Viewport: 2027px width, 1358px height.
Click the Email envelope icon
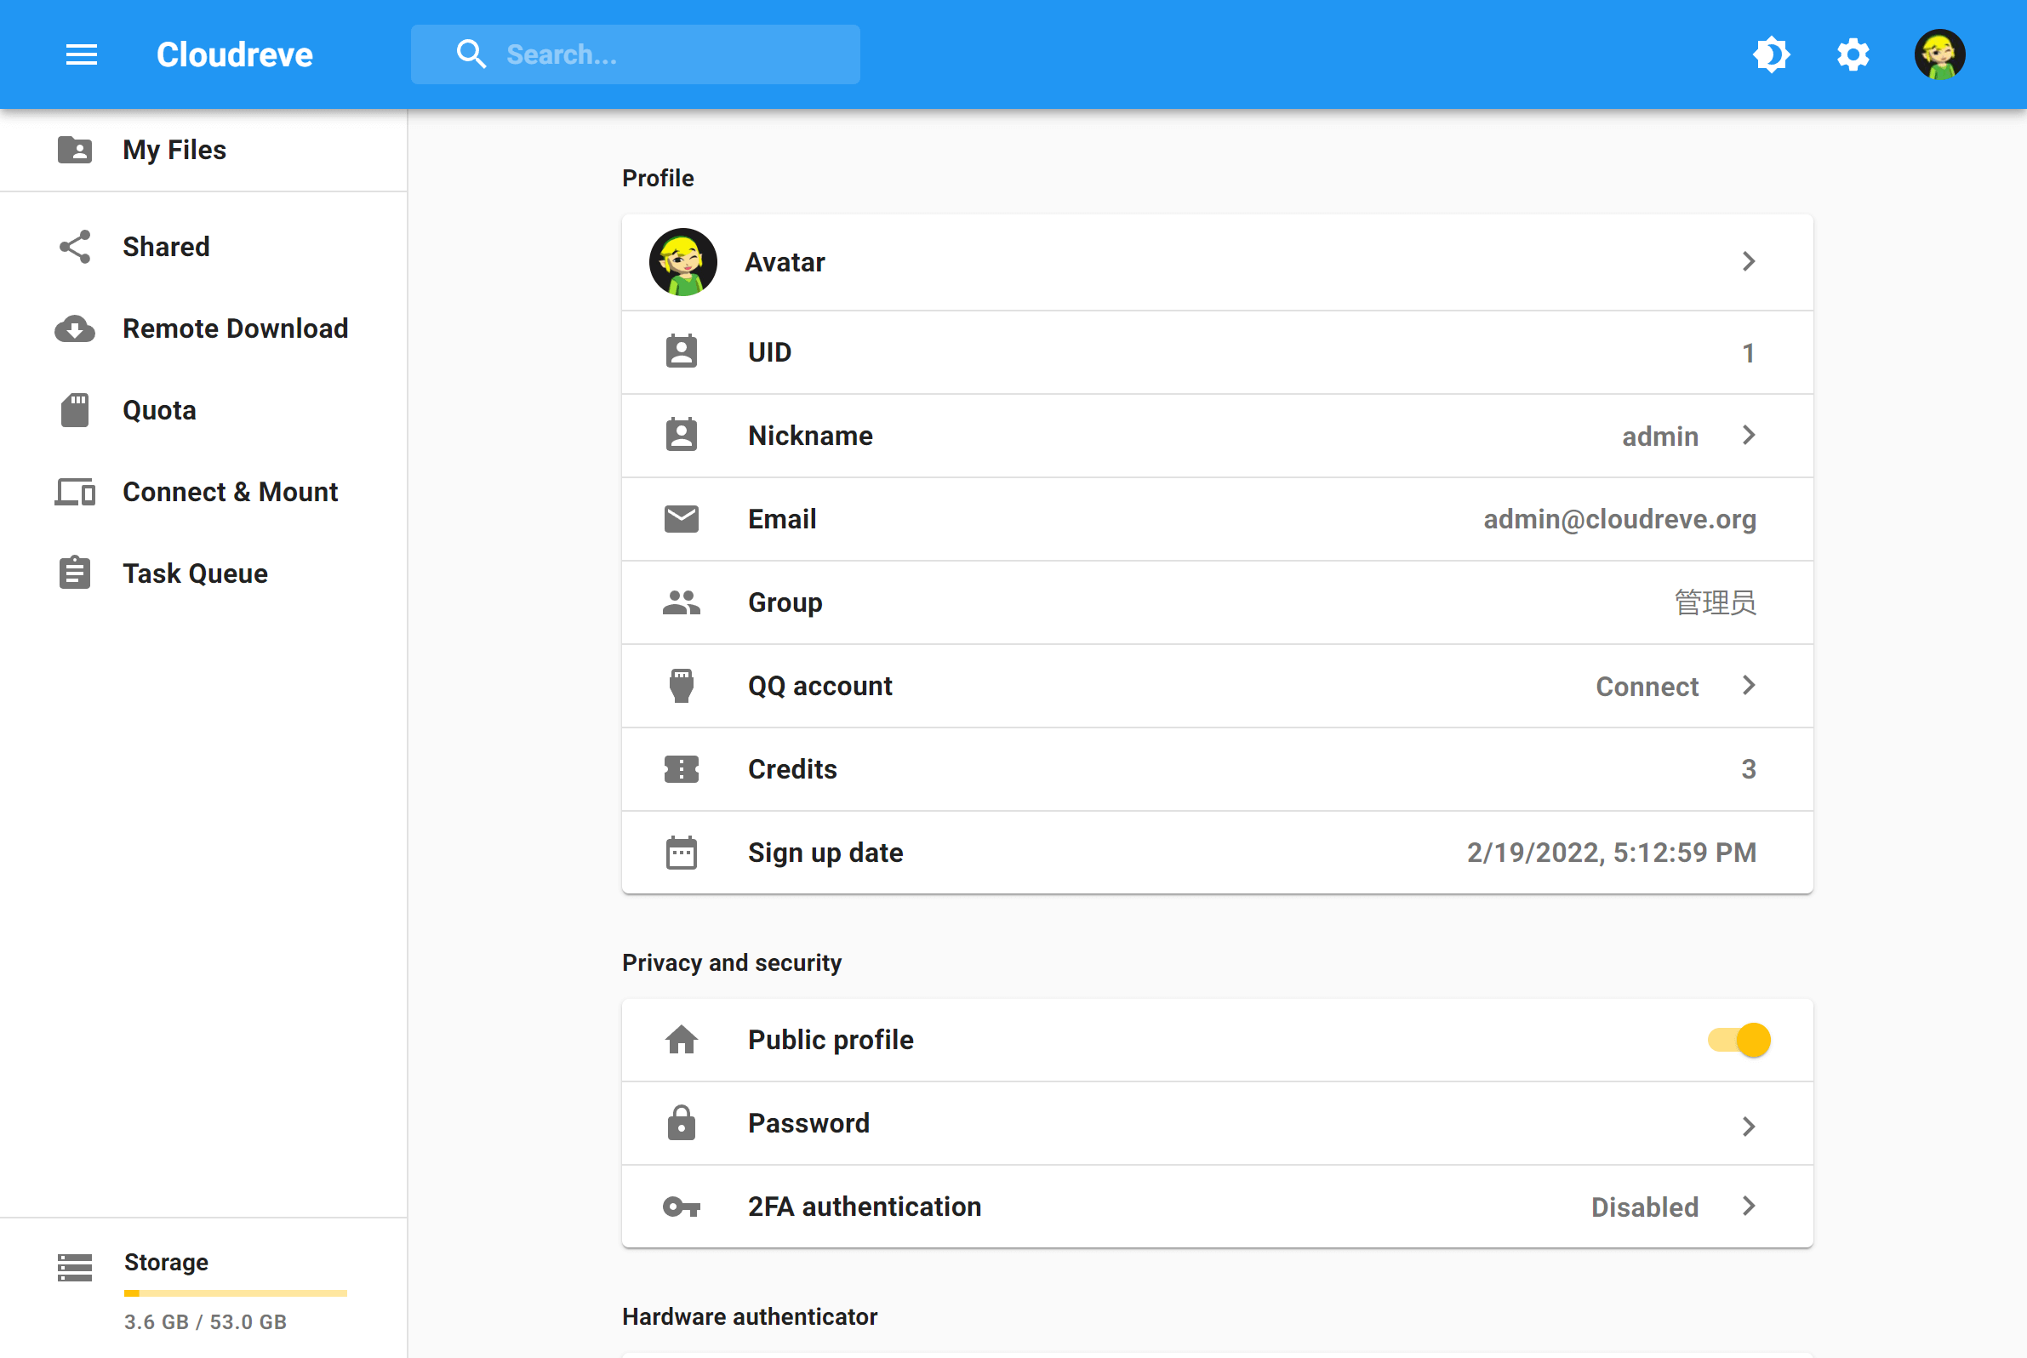pos(682,519)
